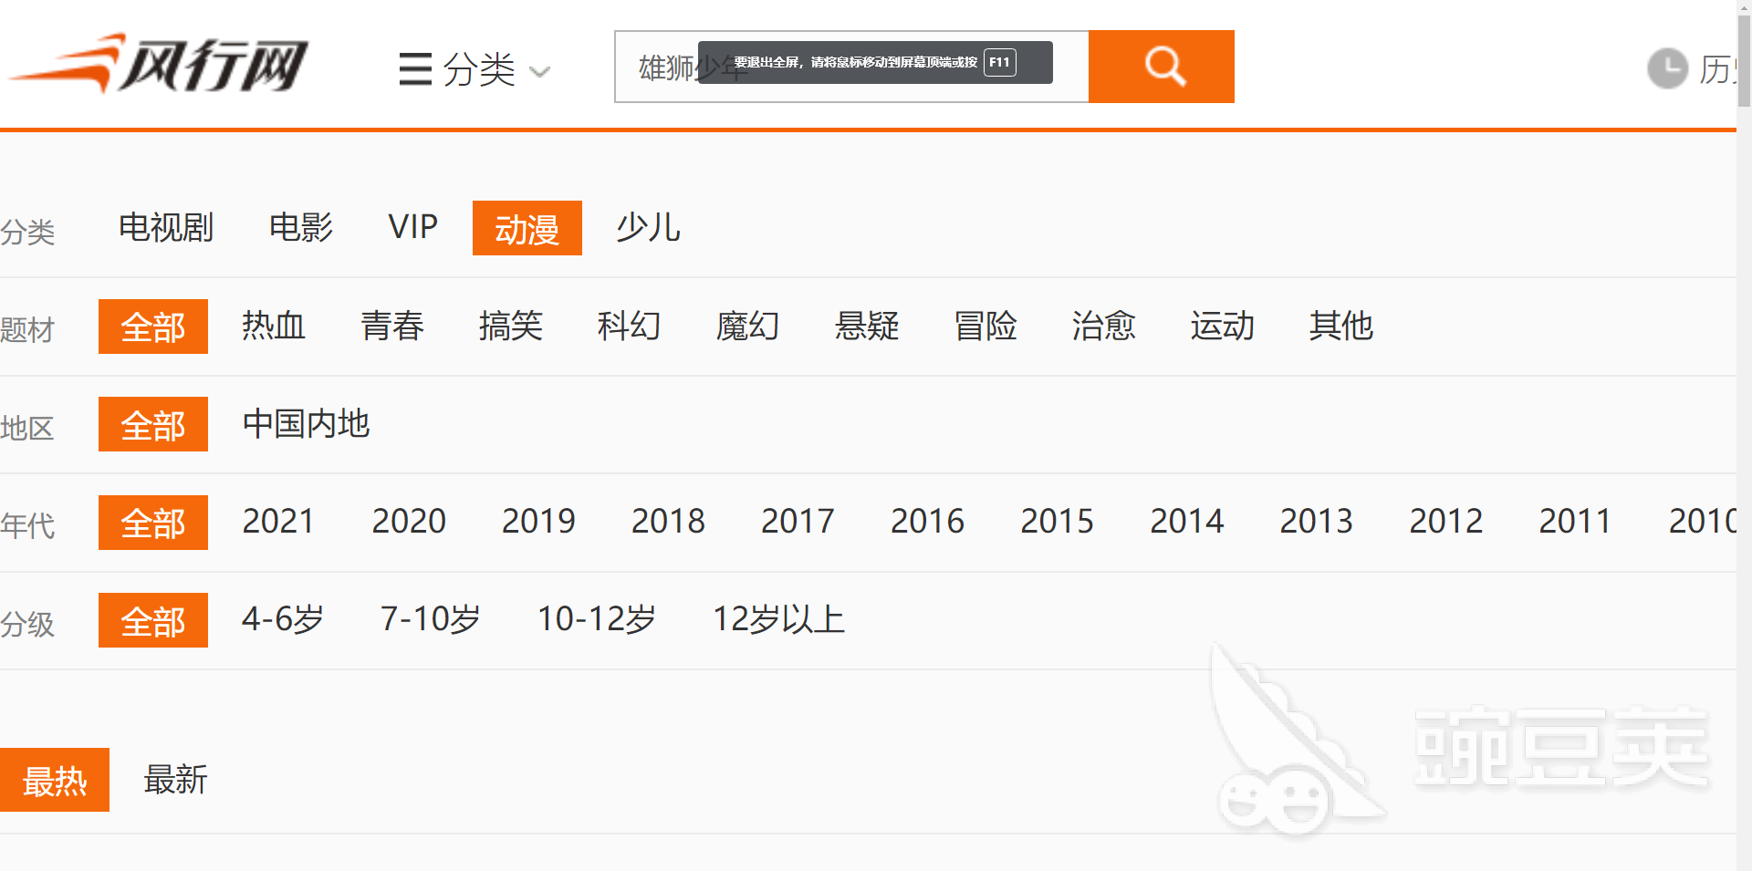
Task: Select the VIP category
Action: pyautogui.click(x=413, y=228)
